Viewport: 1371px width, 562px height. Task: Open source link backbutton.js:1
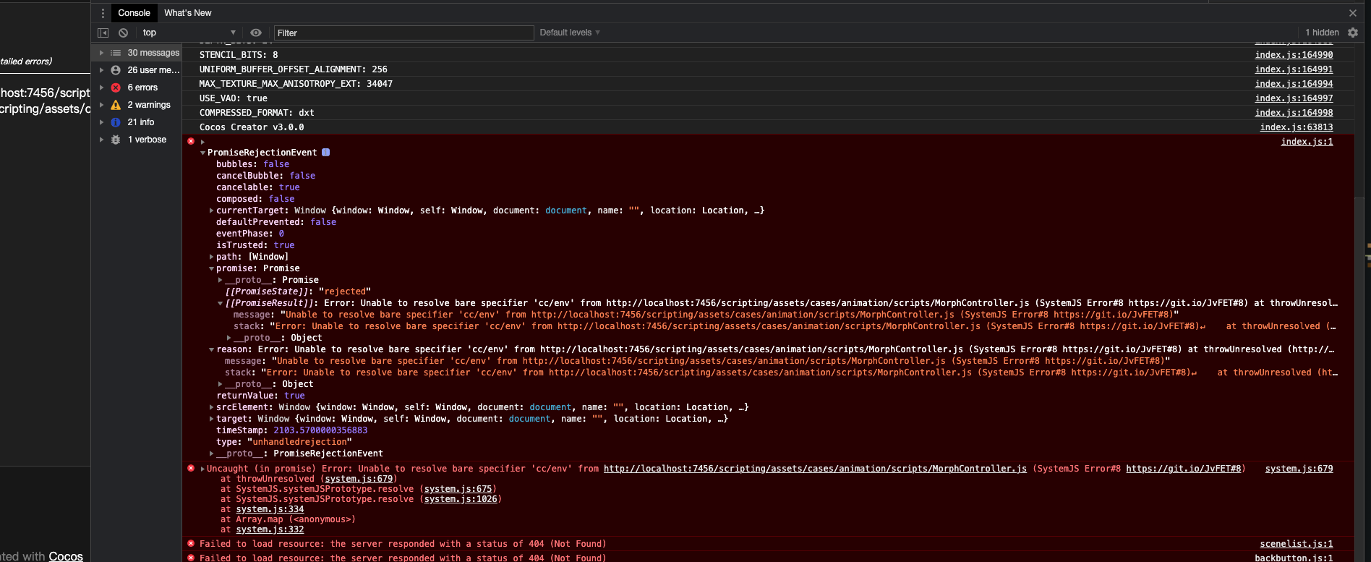tap(1294, 558)
